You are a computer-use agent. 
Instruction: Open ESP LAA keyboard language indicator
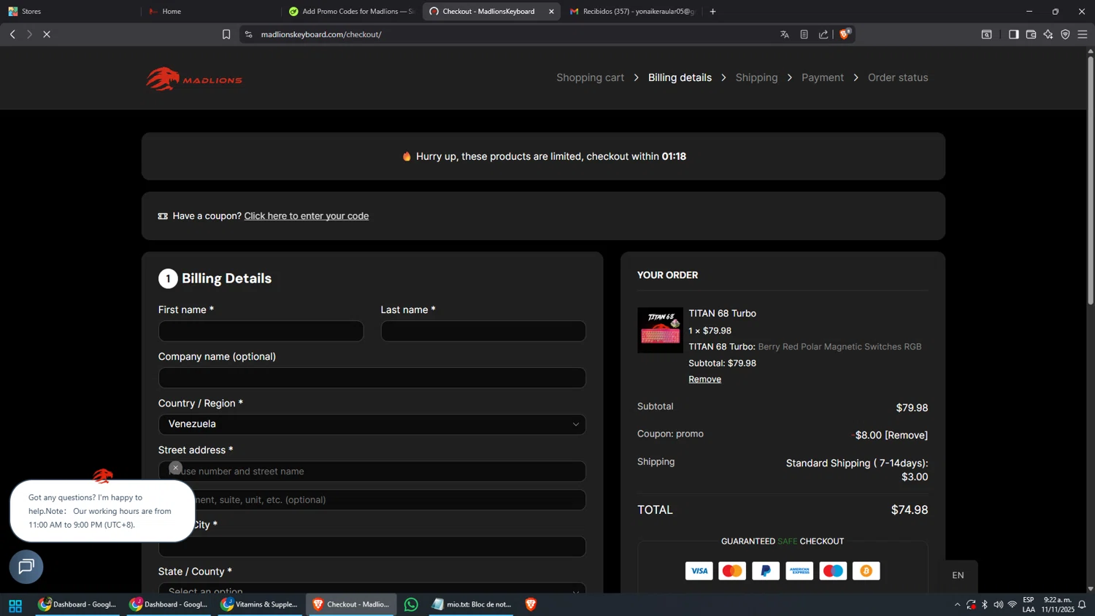1028,604
